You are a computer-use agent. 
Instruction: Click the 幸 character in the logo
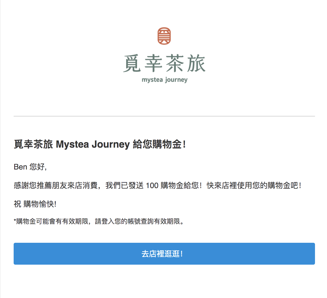153,63
